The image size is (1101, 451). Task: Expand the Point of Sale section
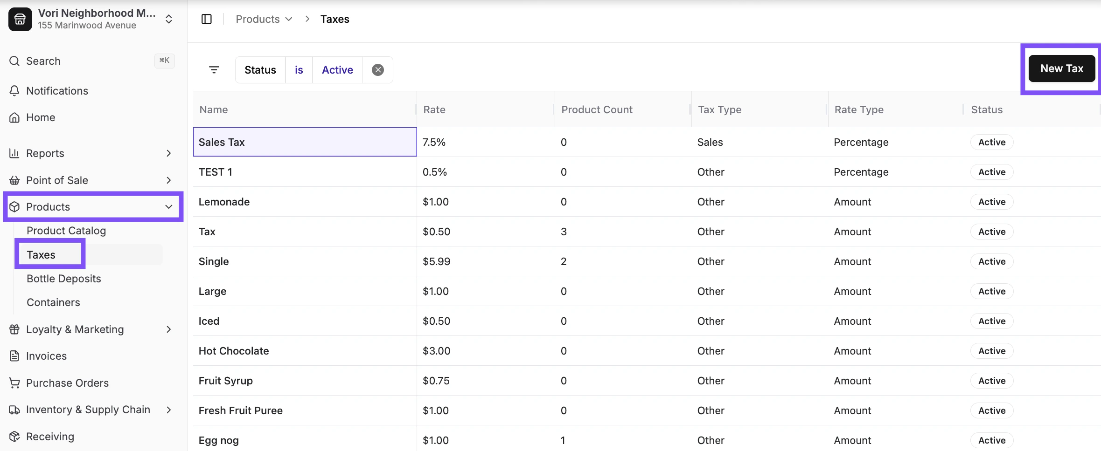tap(168, 180)
